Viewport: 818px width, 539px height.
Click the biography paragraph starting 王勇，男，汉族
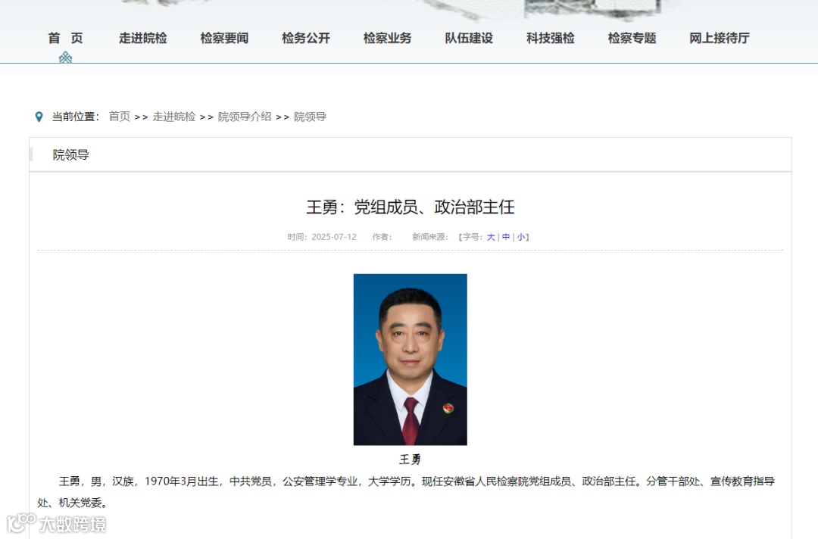406,492
